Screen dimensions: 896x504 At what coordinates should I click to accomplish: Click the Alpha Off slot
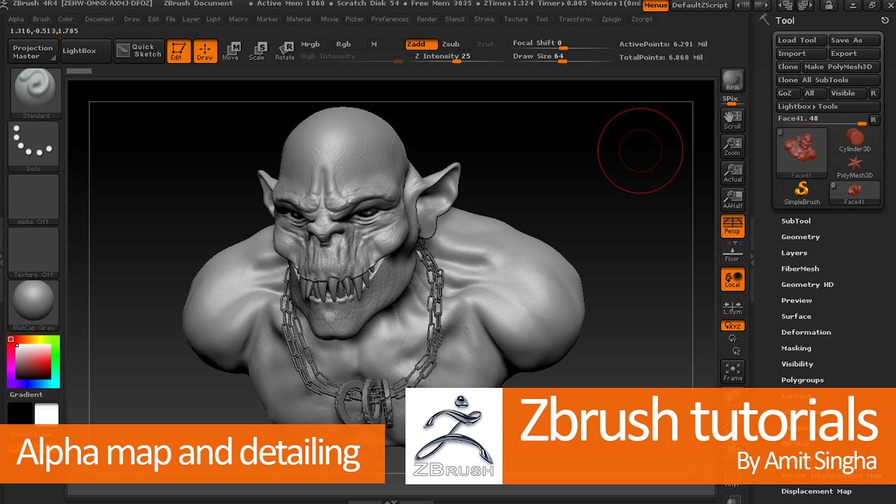(x=34, y=199)
